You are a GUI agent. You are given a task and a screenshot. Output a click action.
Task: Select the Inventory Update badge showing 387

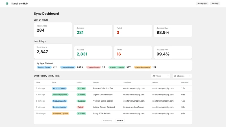pyautogui.click(x=117, y=67)
